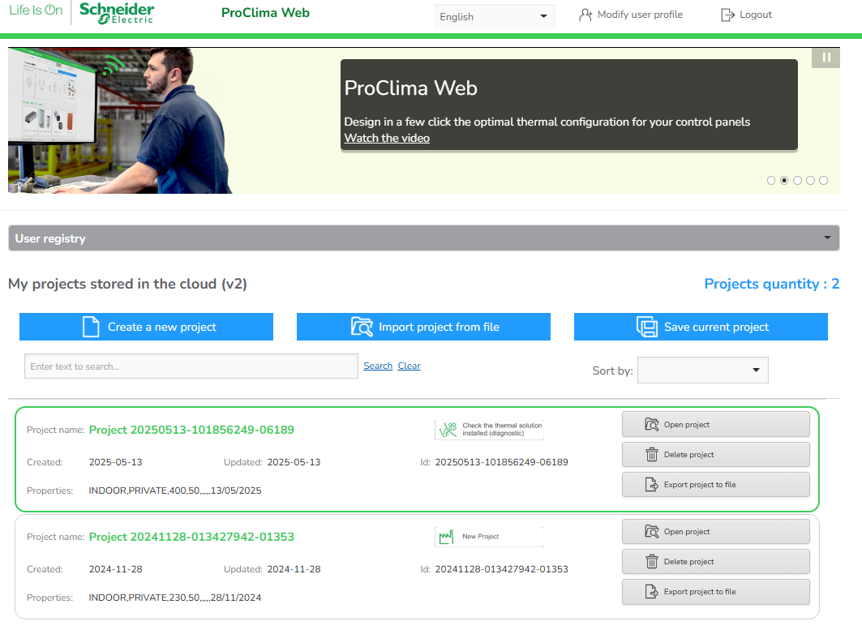This screenshot has width=862, height=634.
Task: Click the trash icon for project 06189
Action: click(x=651, y=455)
